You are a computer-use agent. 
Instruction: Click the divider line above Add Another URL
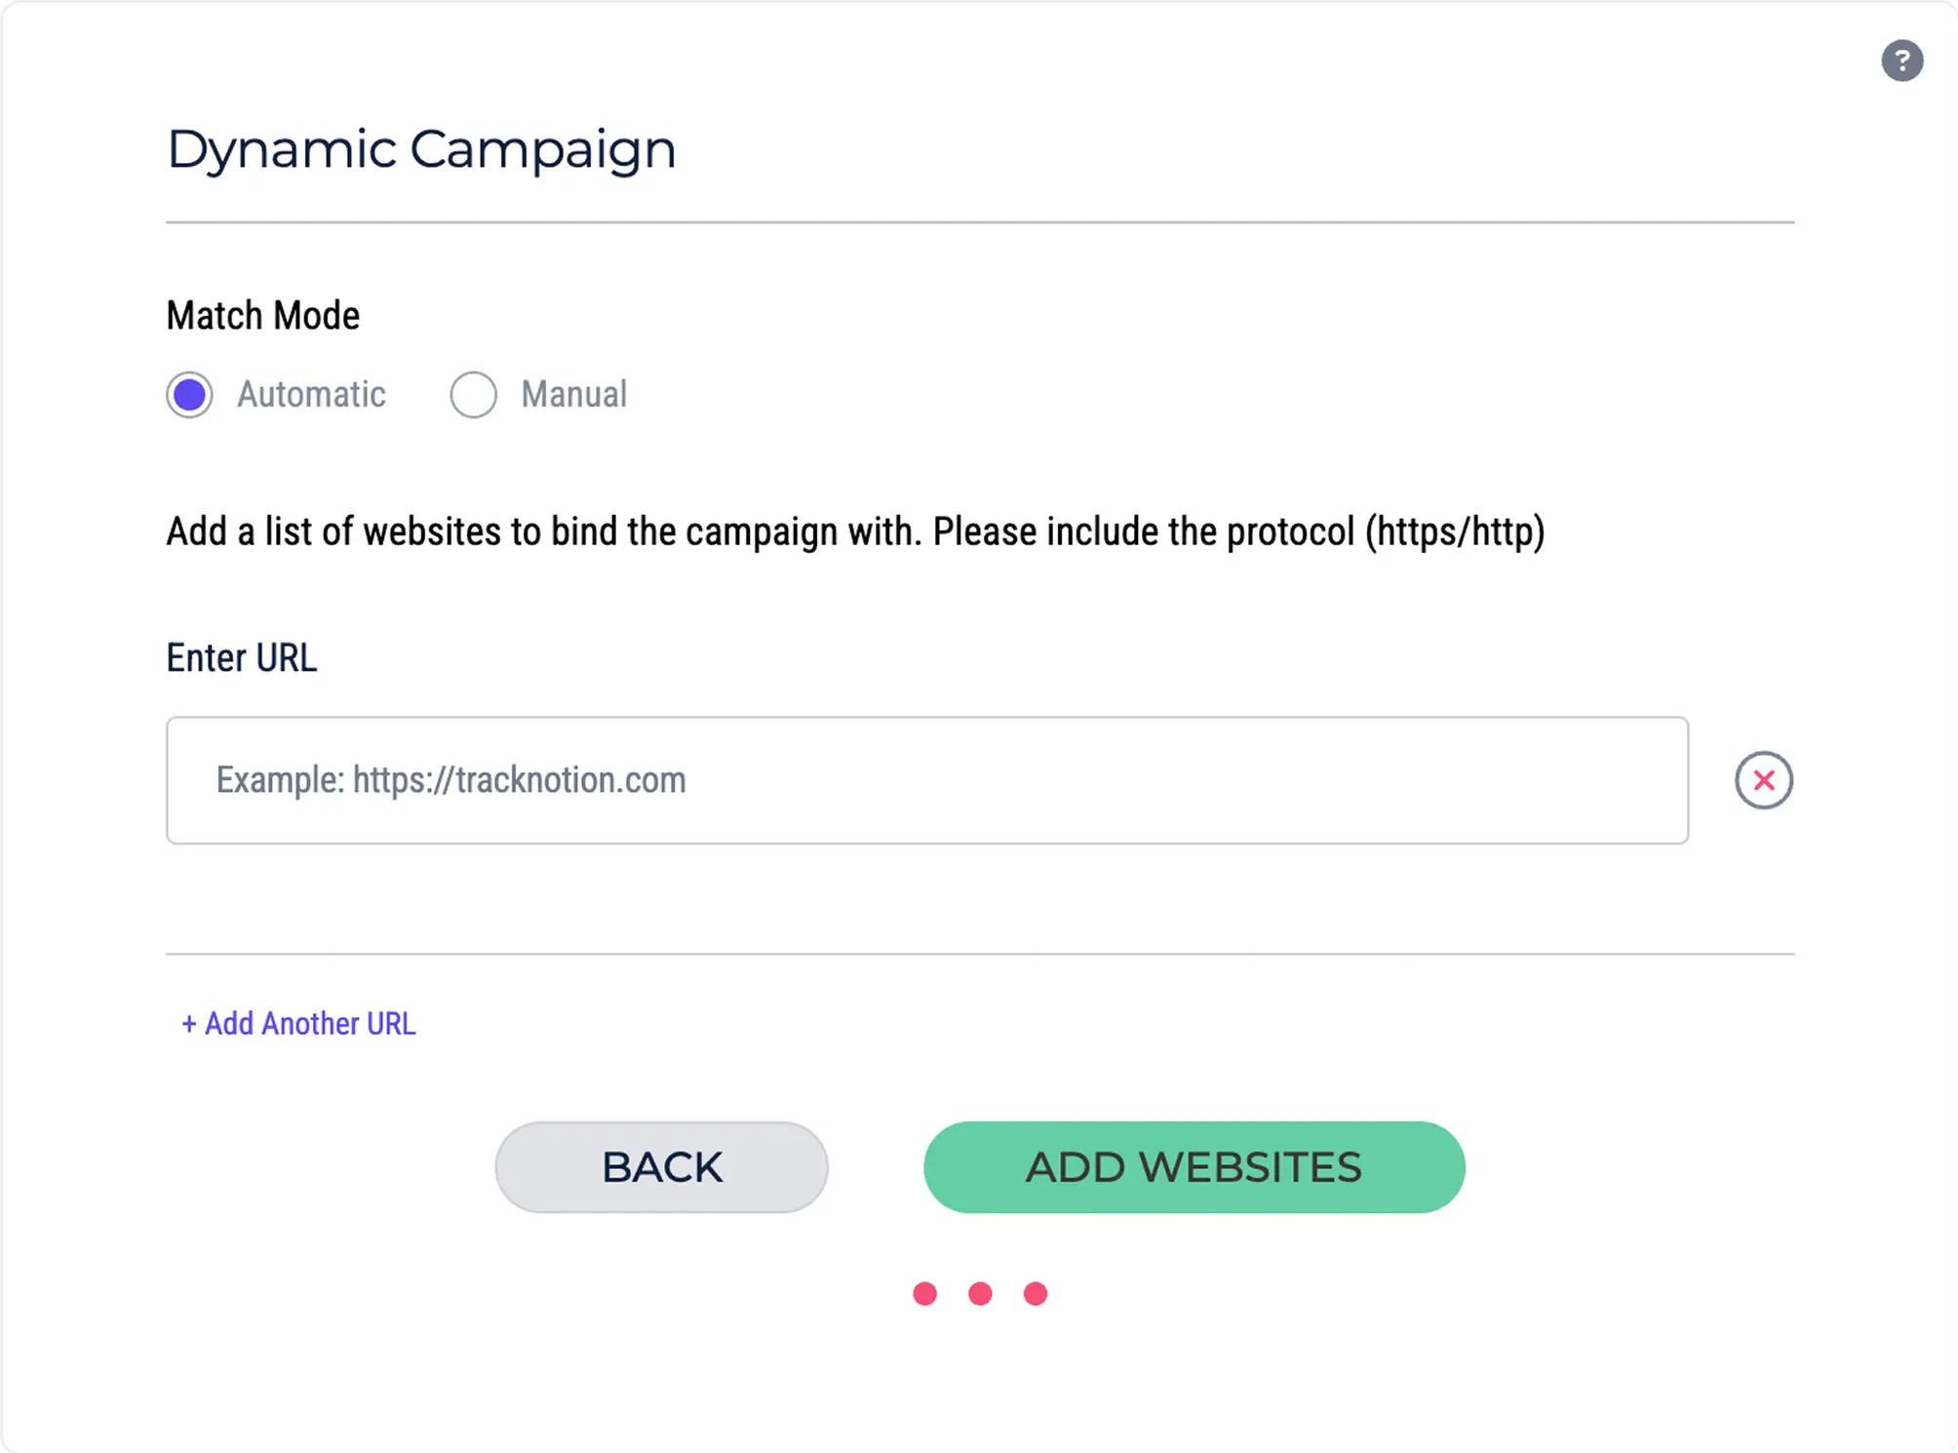click(980, 954)
